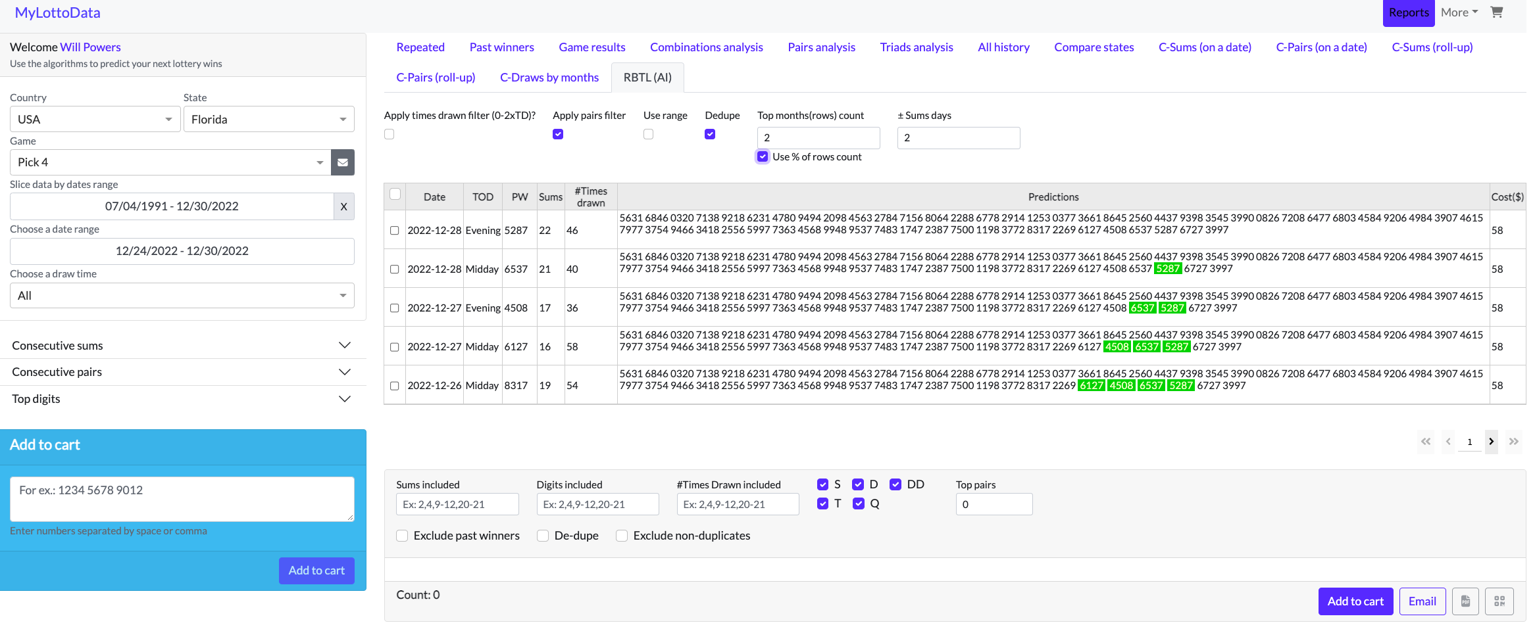1535x631 pixels.
Task: Click the #Times Drawn included field
Action: click(738, 504)
